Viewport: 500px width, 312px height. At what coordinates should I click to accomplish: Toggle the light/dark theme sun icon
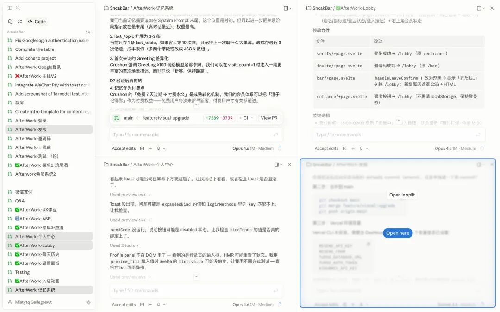click(x=88, y=302)
